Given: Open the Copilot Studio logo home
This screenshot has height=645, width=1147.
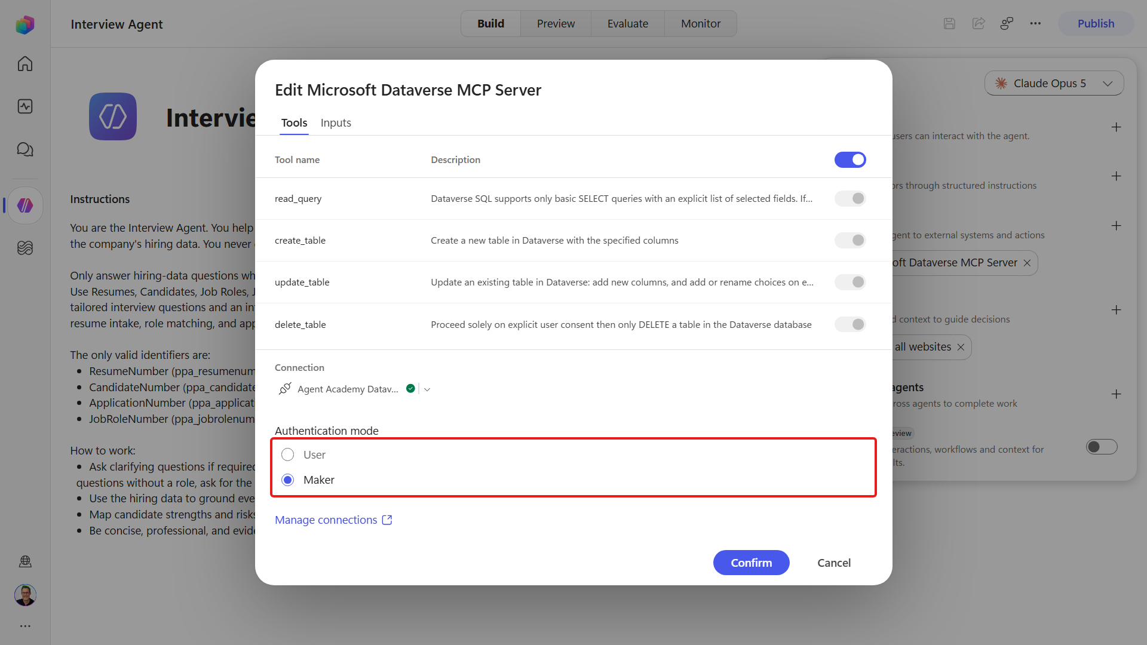Looking at the screenshot, I should coord(25,24).
